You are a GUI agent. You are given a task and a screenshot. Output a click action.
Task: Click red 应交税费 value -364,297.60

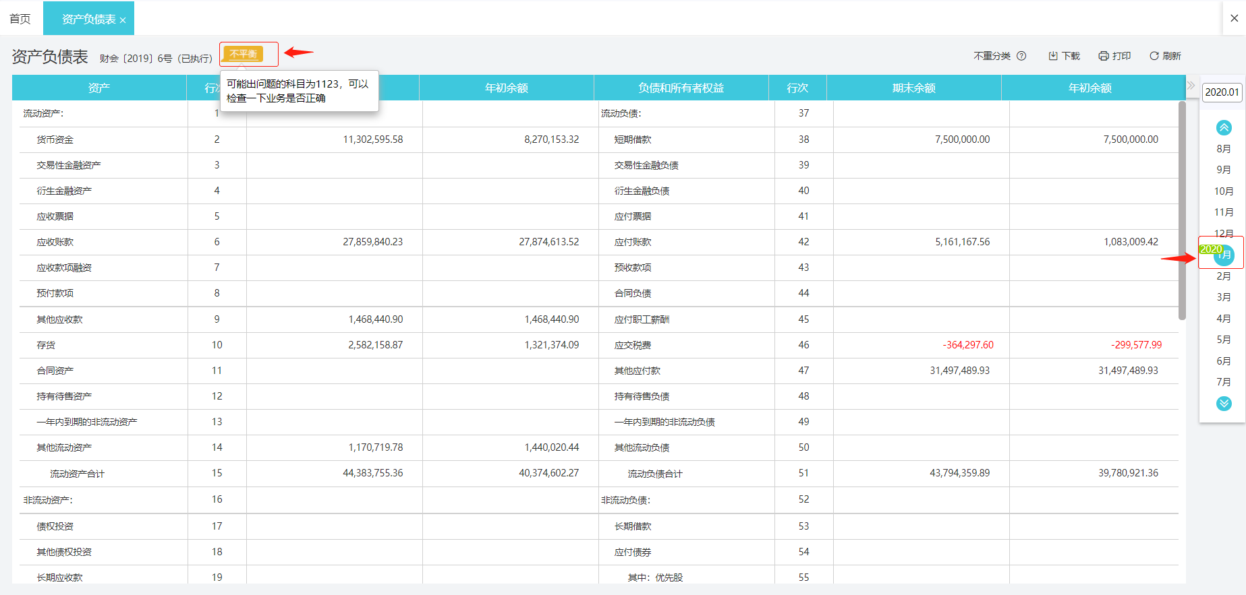pyautogui.click(x=968, y=345)
